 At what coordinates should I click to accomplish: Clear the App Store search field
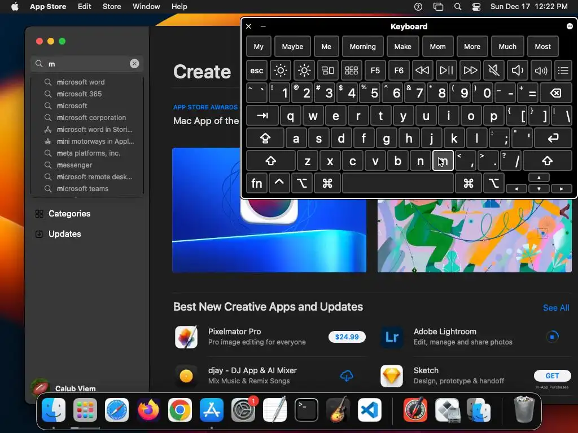134,64
